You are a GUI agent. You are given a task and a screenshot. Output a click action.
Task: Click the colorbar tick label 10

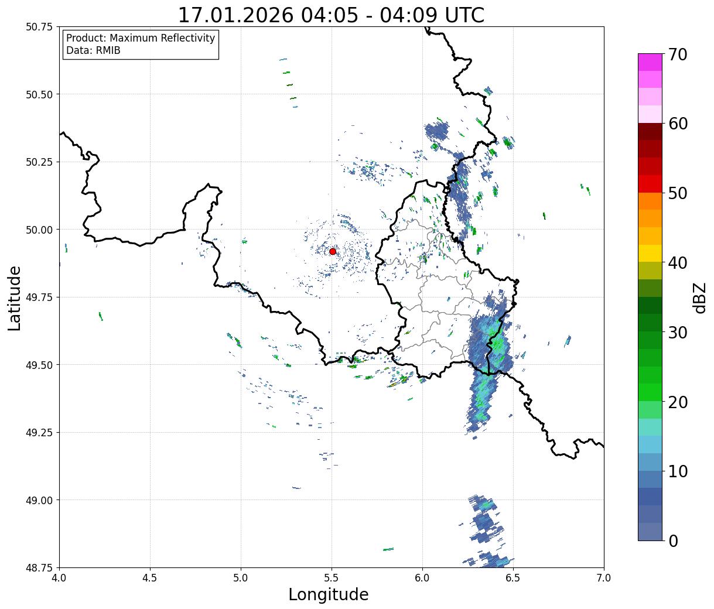coord(678,471)
